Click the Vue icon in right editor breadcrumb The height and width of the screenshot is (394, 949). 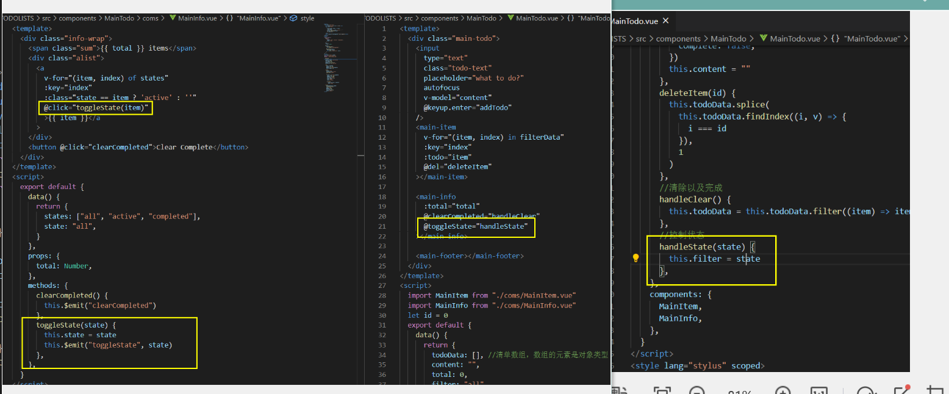(762, 38)
